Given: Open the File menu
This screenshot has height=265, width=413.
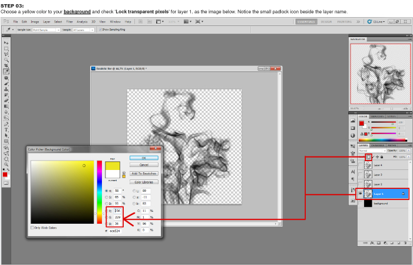Looking at the screenshot, I should point(15,22).
